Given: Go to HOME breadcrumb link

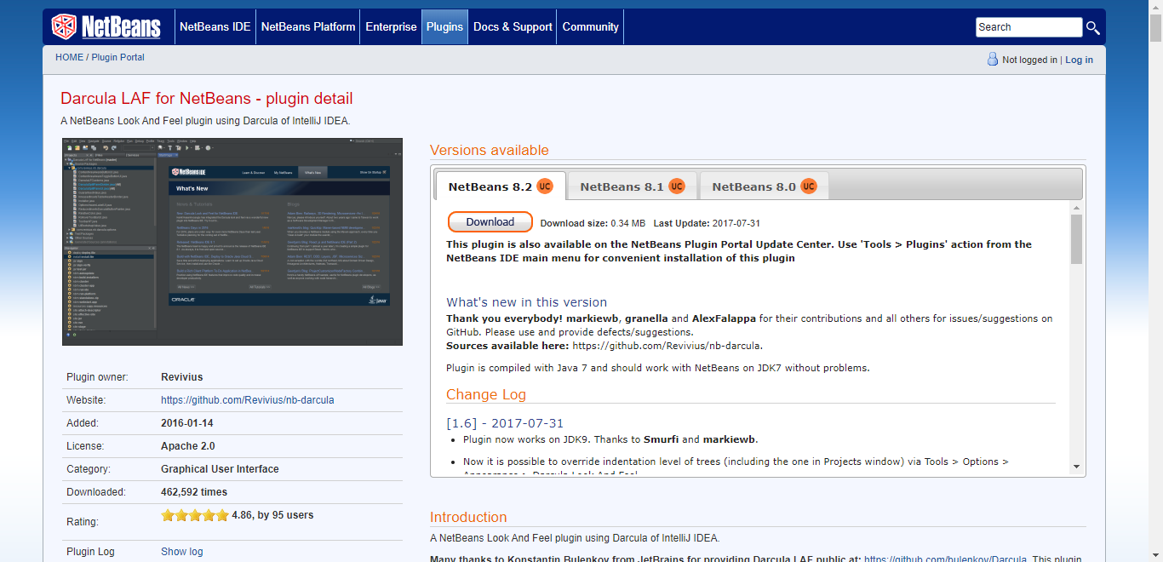Looking at the screenshot, I should coord(70,57).
